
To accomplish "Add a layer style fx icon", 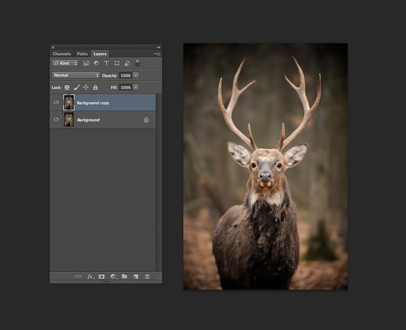I will coord(90,277).
